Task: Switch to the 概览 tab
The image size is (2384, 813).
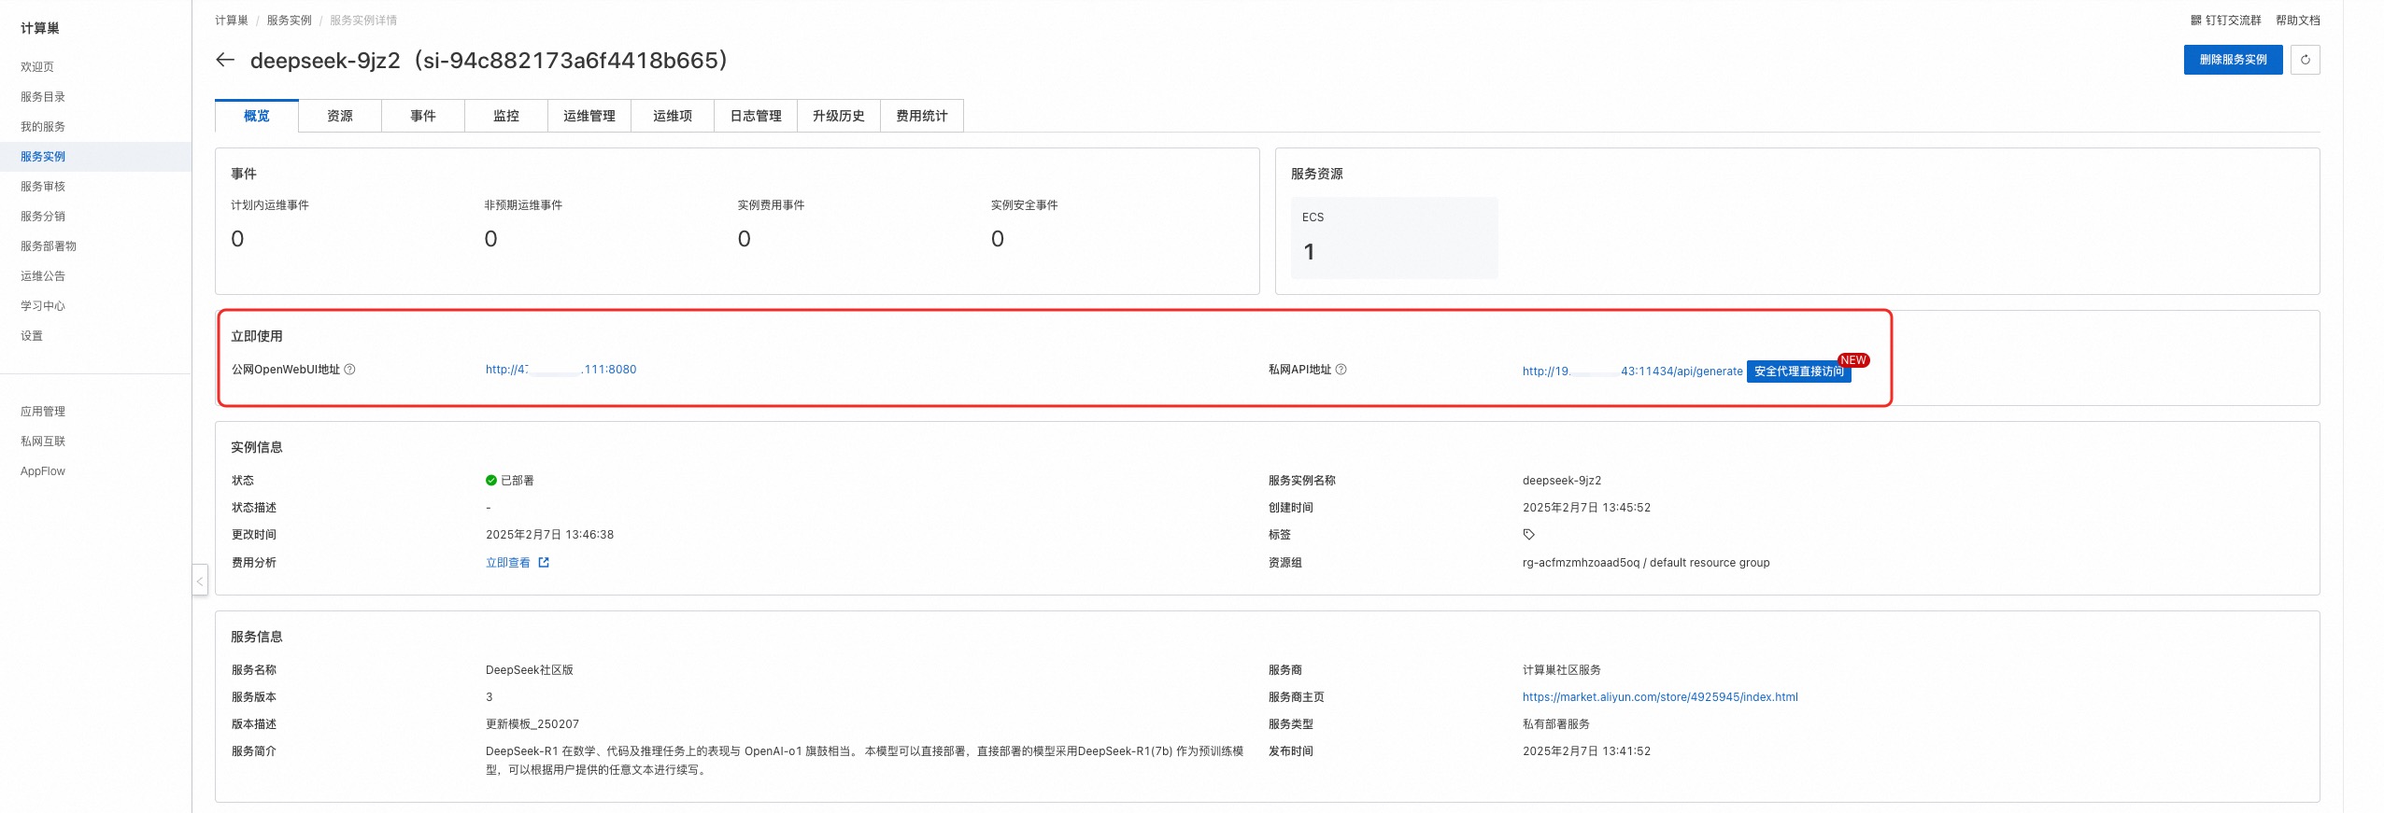Action: (x=257, y=116)
